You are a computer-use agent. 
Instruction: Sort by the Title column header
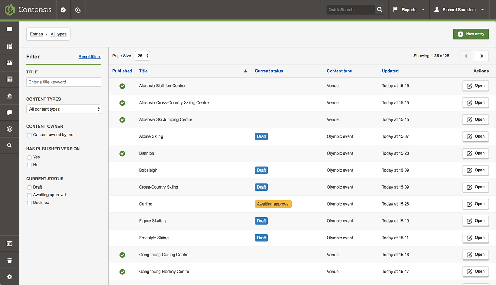143,71
